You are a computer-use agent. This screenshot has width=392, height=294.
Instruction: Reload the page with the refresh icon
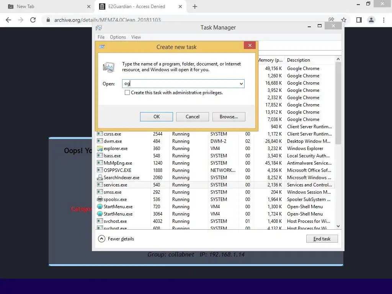pos(33,20)
